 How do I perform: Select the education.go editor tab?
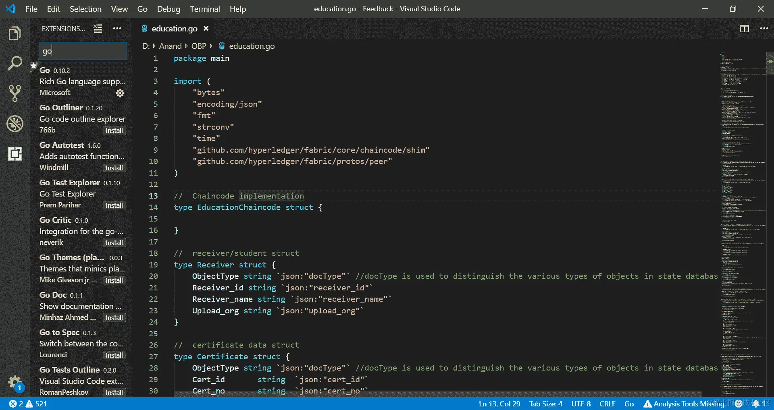tap(175, 29)
